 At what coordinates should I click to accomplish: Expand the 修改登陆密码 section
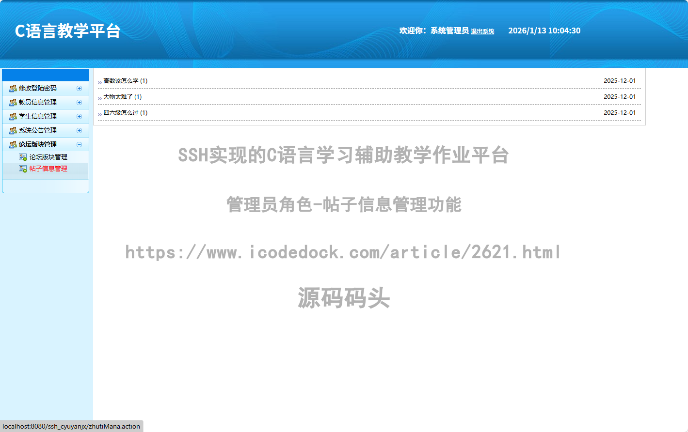79,88
